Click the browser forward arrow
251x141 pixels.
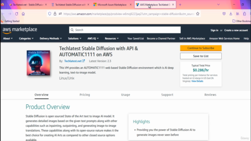[x=10, y=14]
